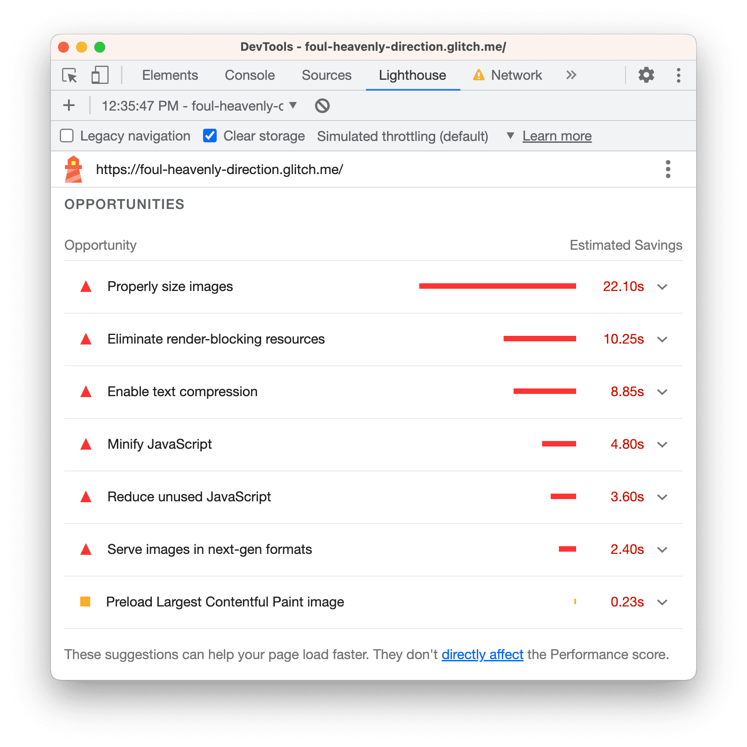
Task: Open DevTools settings gear
Action: click(646, 75)
